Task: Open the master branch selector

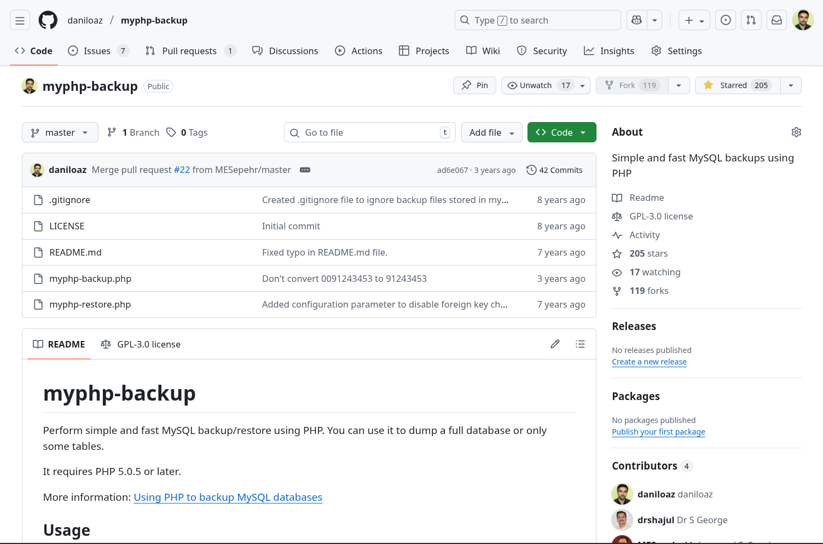Action: (x=60, y=132)
